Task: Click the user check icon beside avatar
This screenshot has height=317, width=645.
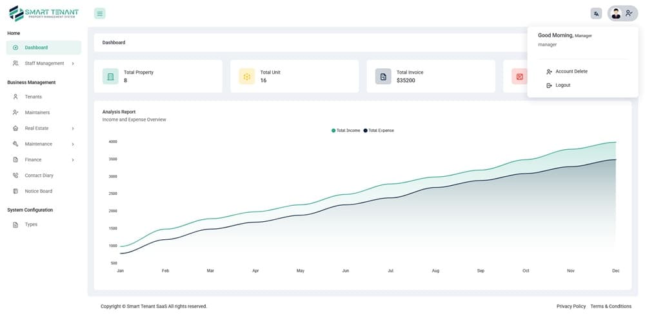Action: (x=629, y=13)
